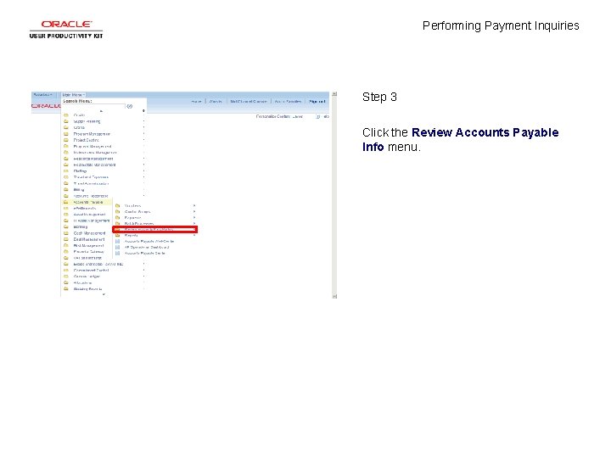Click the Travel Administration folder icon
This screenshot has width=611, height=458.
tap(66, 183)
